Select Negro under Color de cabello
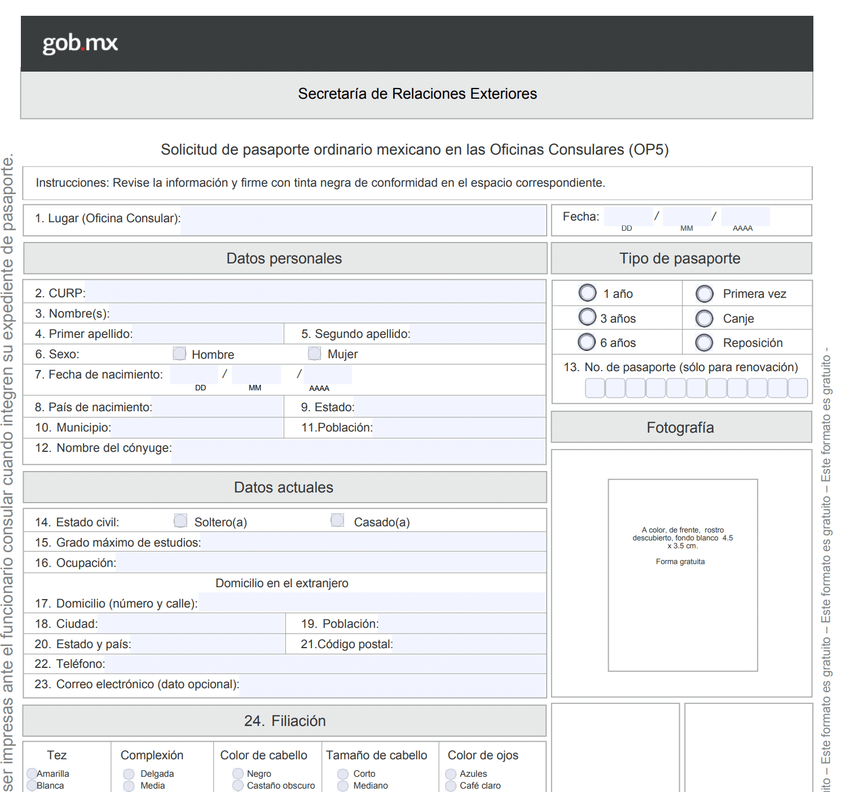 tap(238, 774)
